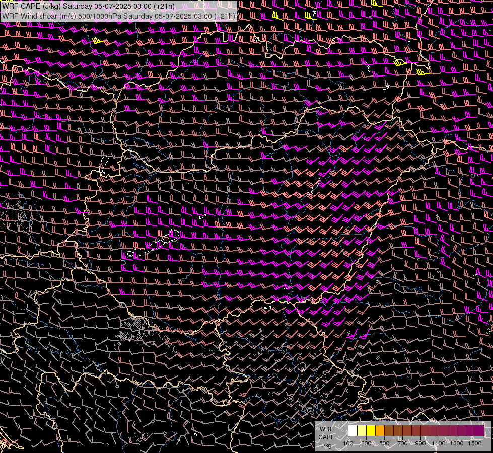The height and width of the screenshot is (453, 493).
Task: Click the legend value 100
Action: pyautogui.click(x=348, y=443)
